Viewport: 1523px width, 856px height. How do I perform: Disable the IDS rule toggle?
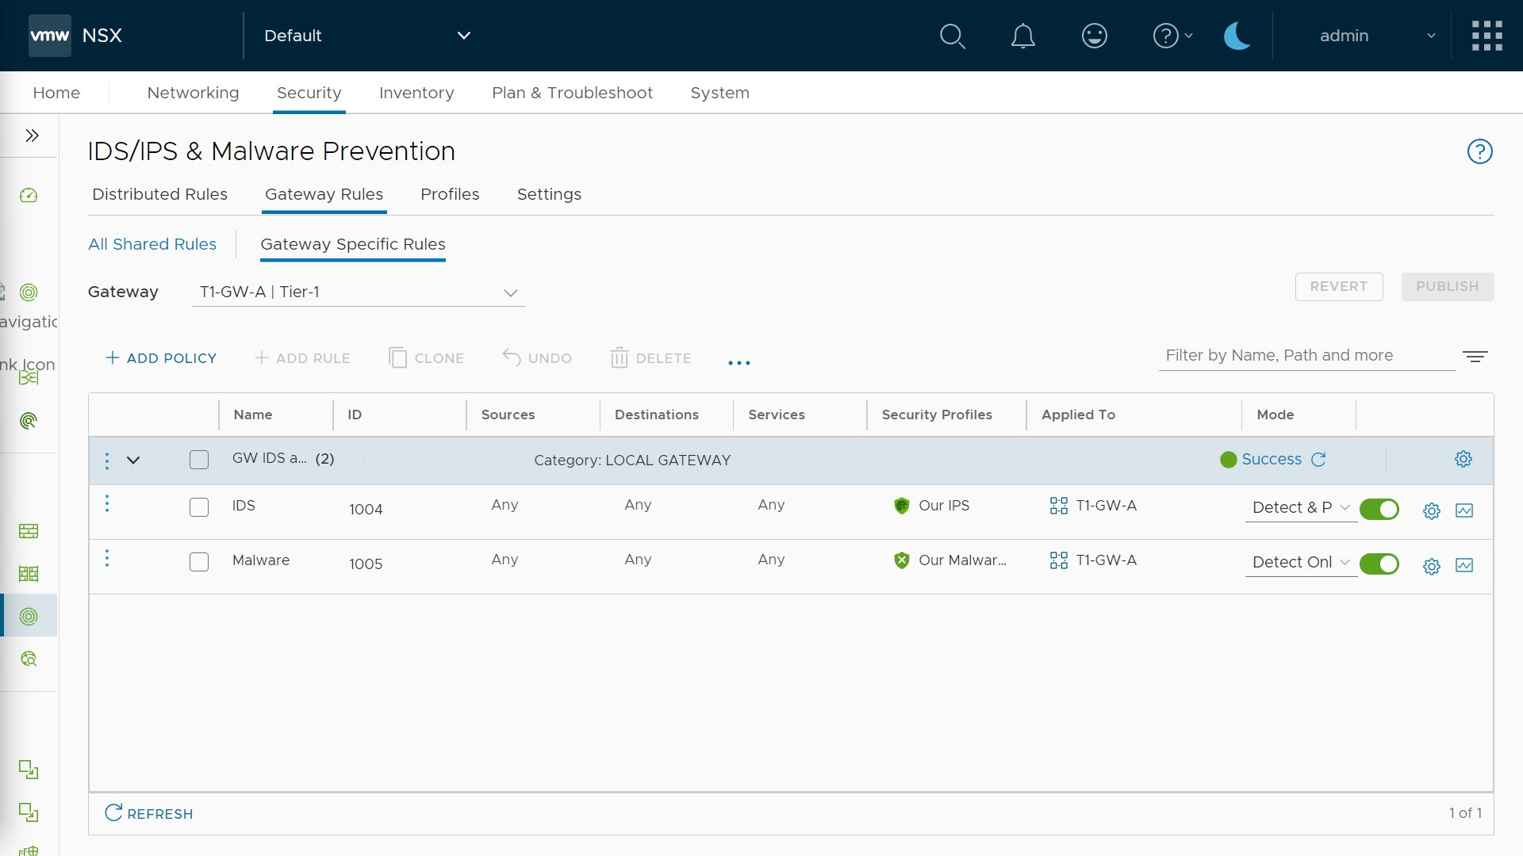point(1379,509)
